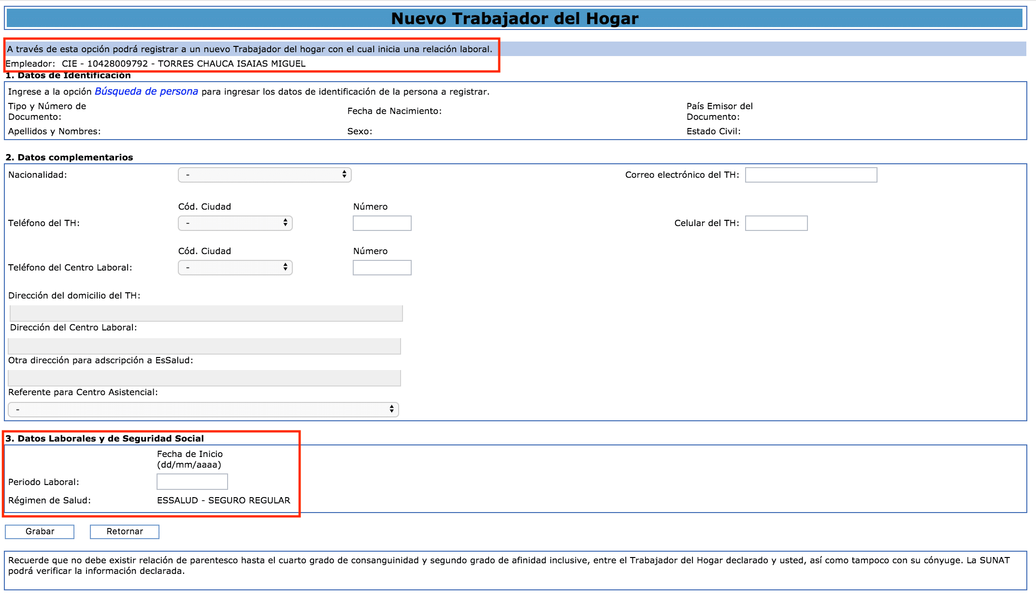Click Número field for Teléfono del Centro Laboral
Screen dimensions: 1036x600
click(x=382, y=267)
